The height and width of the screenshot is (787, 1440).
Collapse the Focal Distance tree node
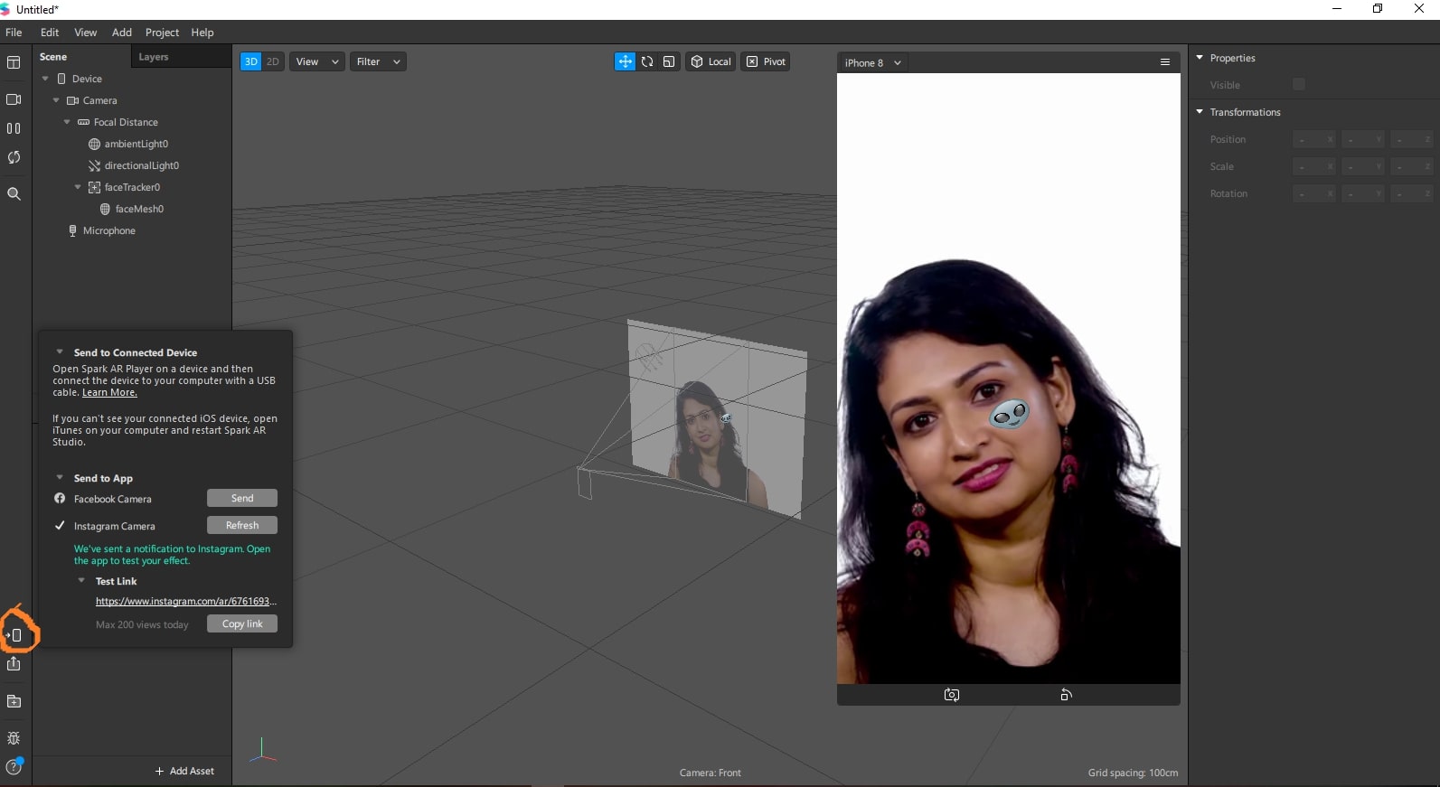click(67, 122)
